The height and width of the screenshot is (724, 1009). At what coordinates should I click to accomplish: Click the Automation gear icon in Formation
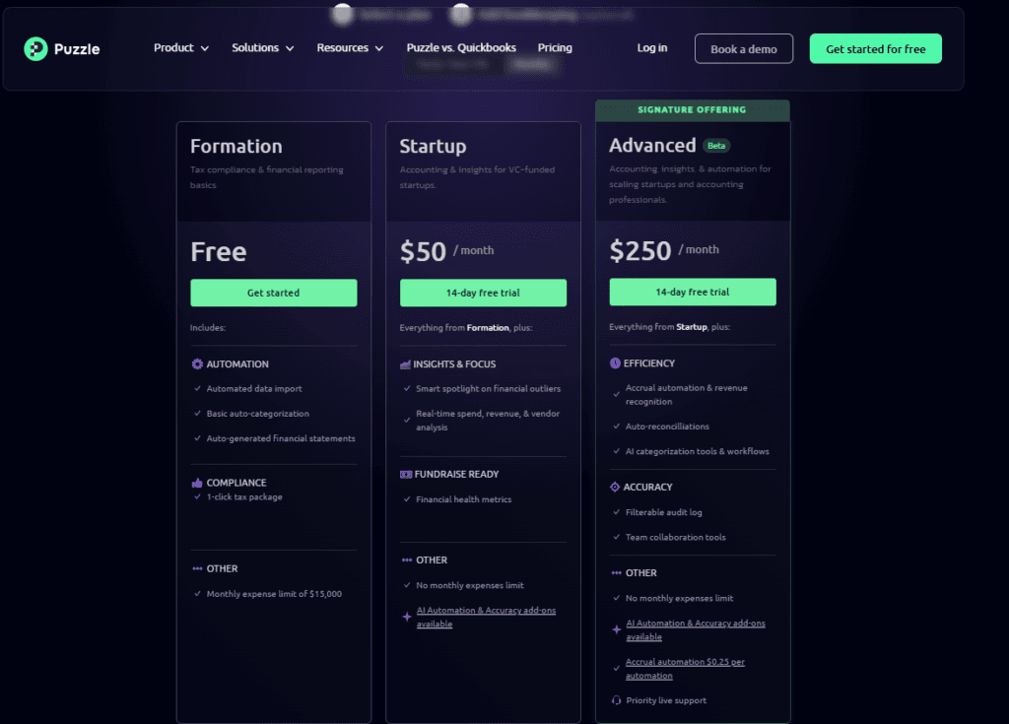pyautogui.click(x=197, y=364)
